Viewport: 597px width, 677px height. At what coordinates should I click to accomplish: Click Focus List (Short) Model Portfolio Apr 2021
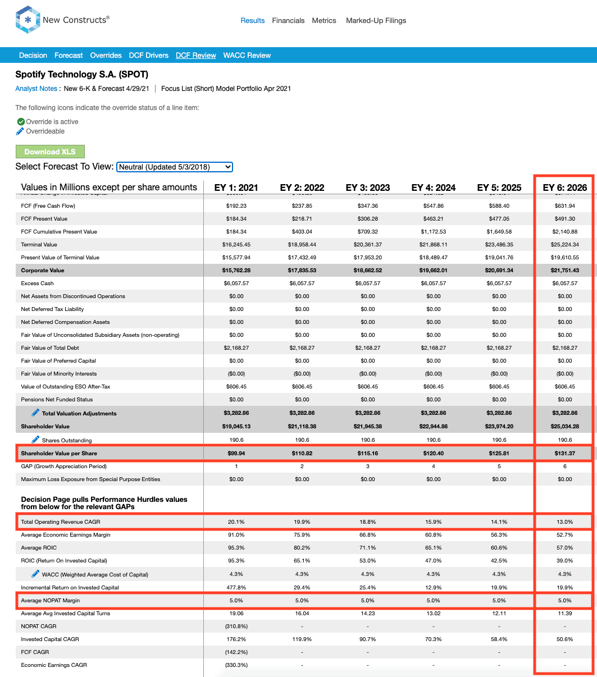(226, 89)
